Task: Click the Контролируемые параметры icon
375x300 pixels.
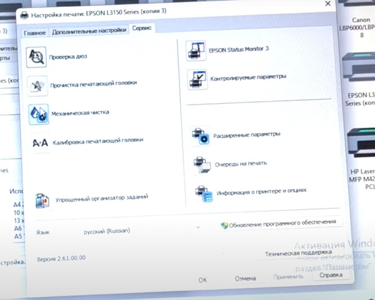Action: [x=197, y=79]
